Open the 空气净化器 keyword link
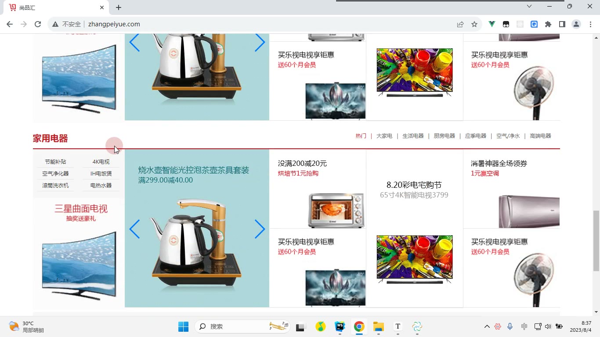This screenshot has height=337, width=600. click(x=55, y=174)
